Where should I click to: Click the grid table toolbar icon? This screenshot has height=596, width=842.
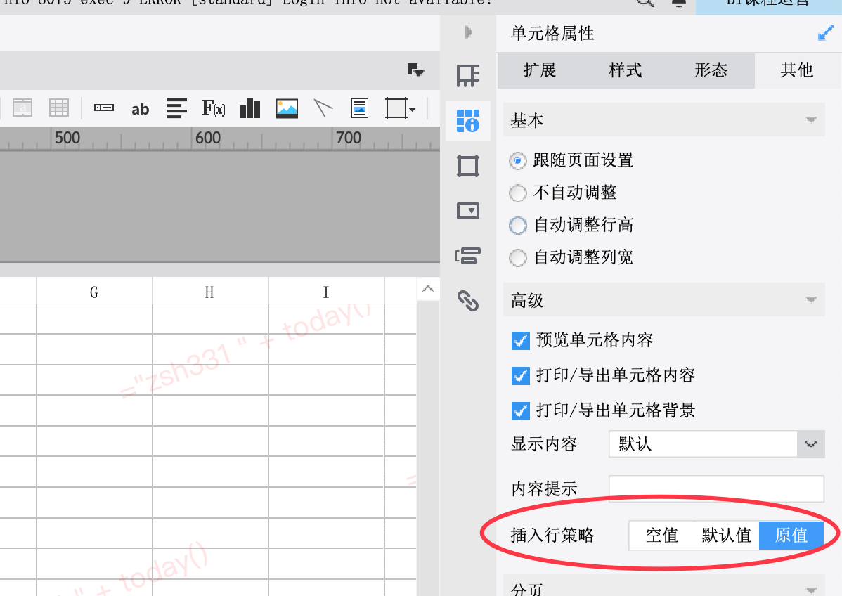[x=59, y=108]
